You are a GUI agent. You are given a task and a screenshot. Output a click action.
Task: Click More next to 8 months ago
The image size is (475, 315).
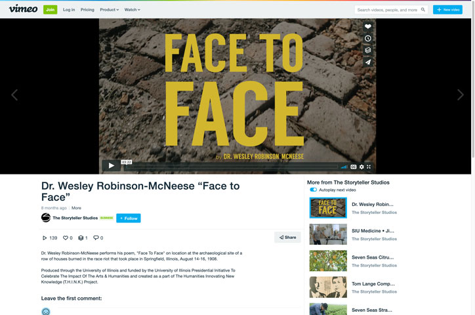coord(76,208)
